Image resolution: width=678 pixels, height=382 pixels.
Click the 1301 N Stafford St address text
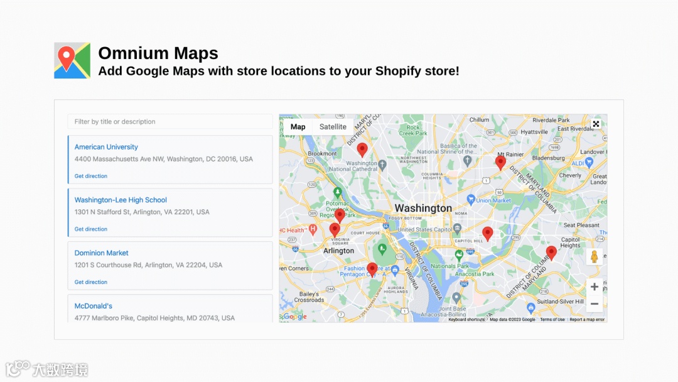click(142, 212)
